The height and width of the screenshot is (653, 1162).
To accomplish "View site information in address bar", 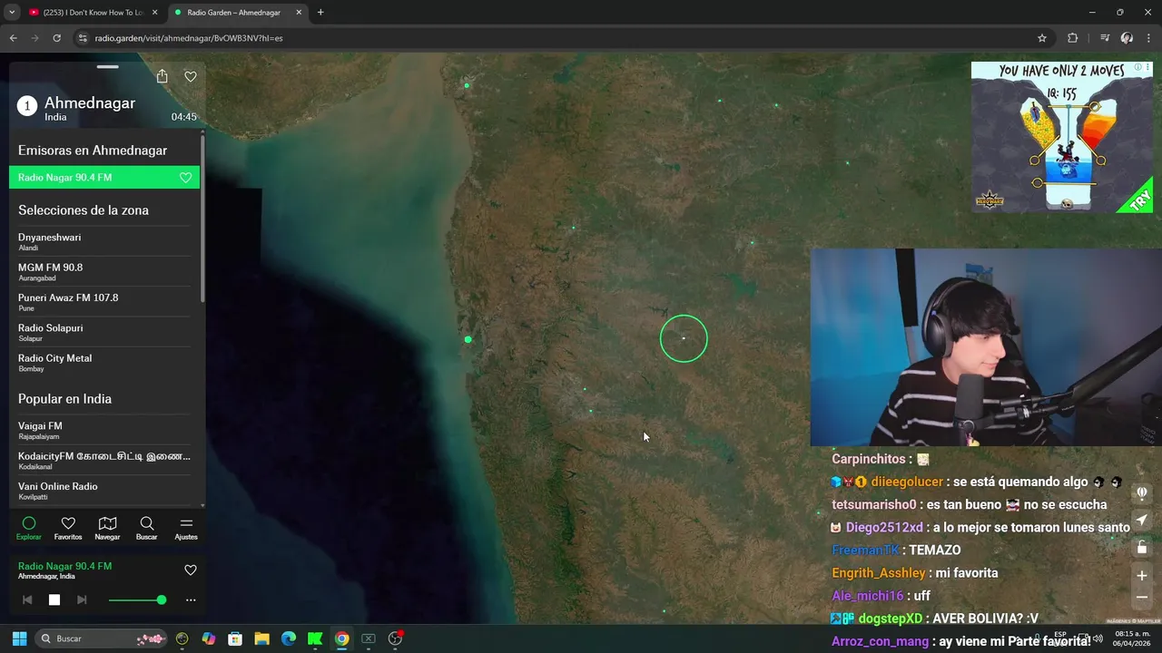I will click(83, 38).
